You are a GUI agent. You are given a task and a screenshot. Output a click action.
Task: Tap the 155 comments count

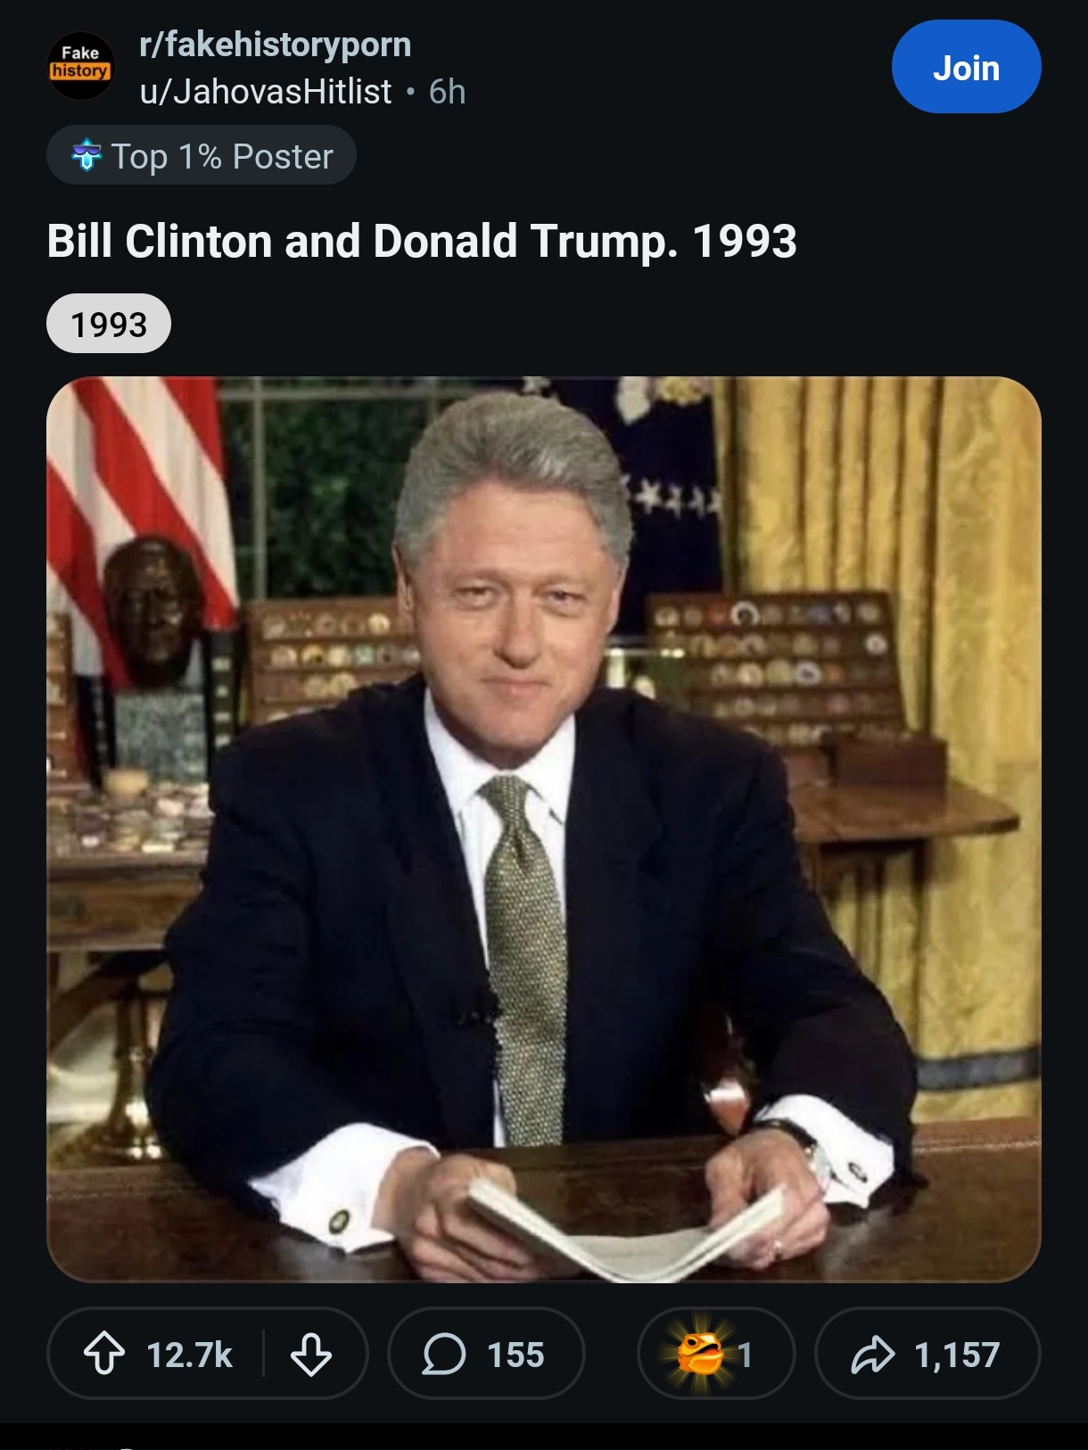click(x=515, y=1355)
